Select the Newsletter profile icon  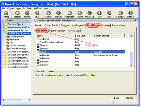(x=7, y=40)
